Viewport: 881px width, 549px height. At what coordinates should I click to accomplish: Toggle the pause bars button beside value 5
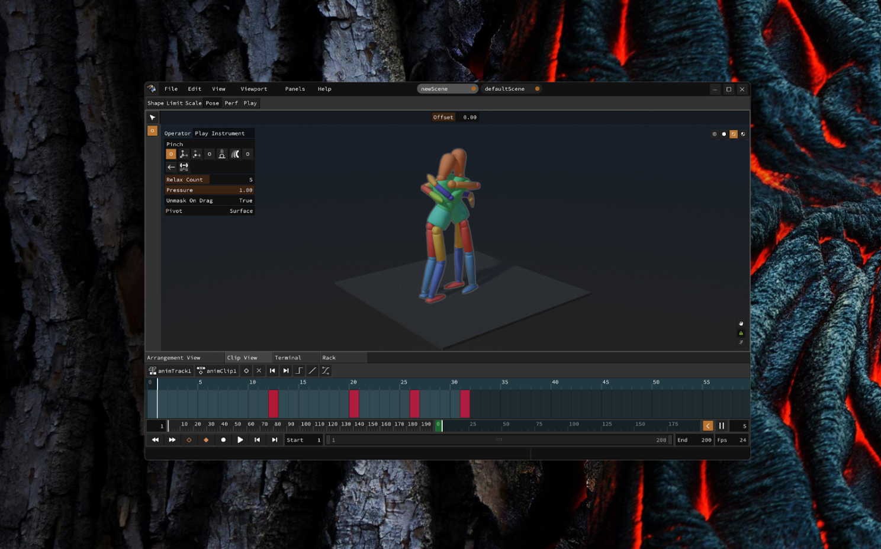721,426
